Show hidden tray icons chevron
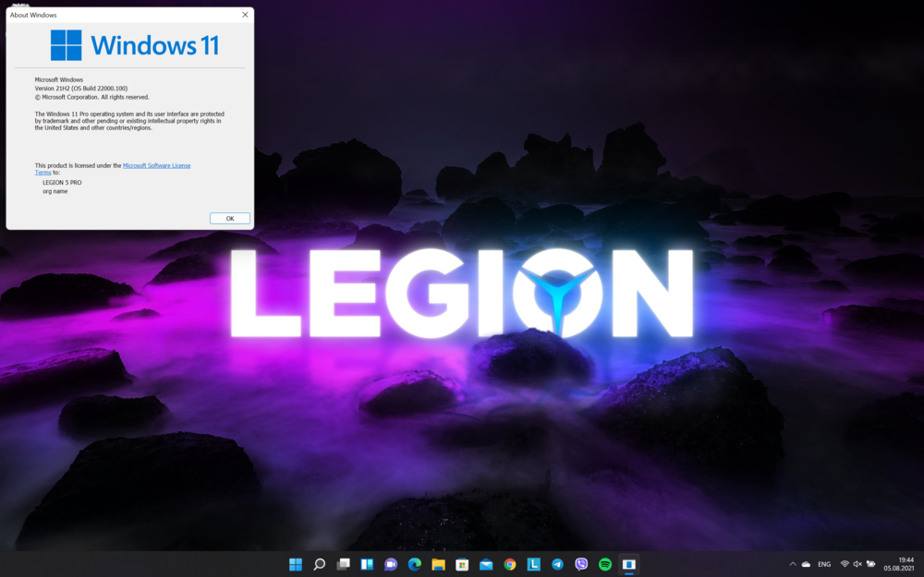Viewport: 924px width, 577px height. click(793, 564)
